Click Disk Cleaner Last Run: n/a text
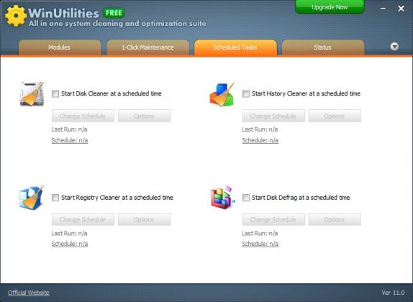Image resolution: width=413 pixels, height=302 pixels. pos(69,129)
